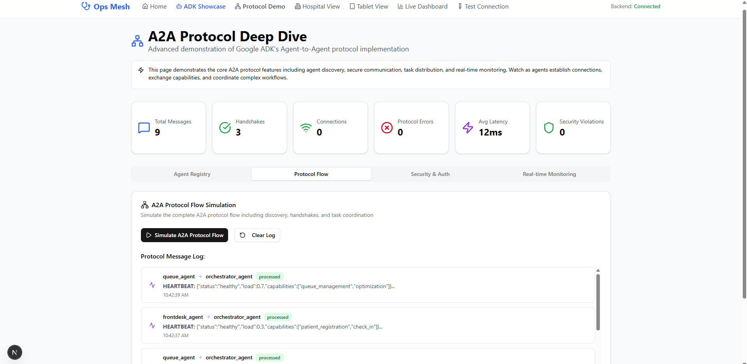Image resolution: width=747 pixels, height=364 pixels.
Task: Click the Handshakes count 3
Action: click(238, 132)
